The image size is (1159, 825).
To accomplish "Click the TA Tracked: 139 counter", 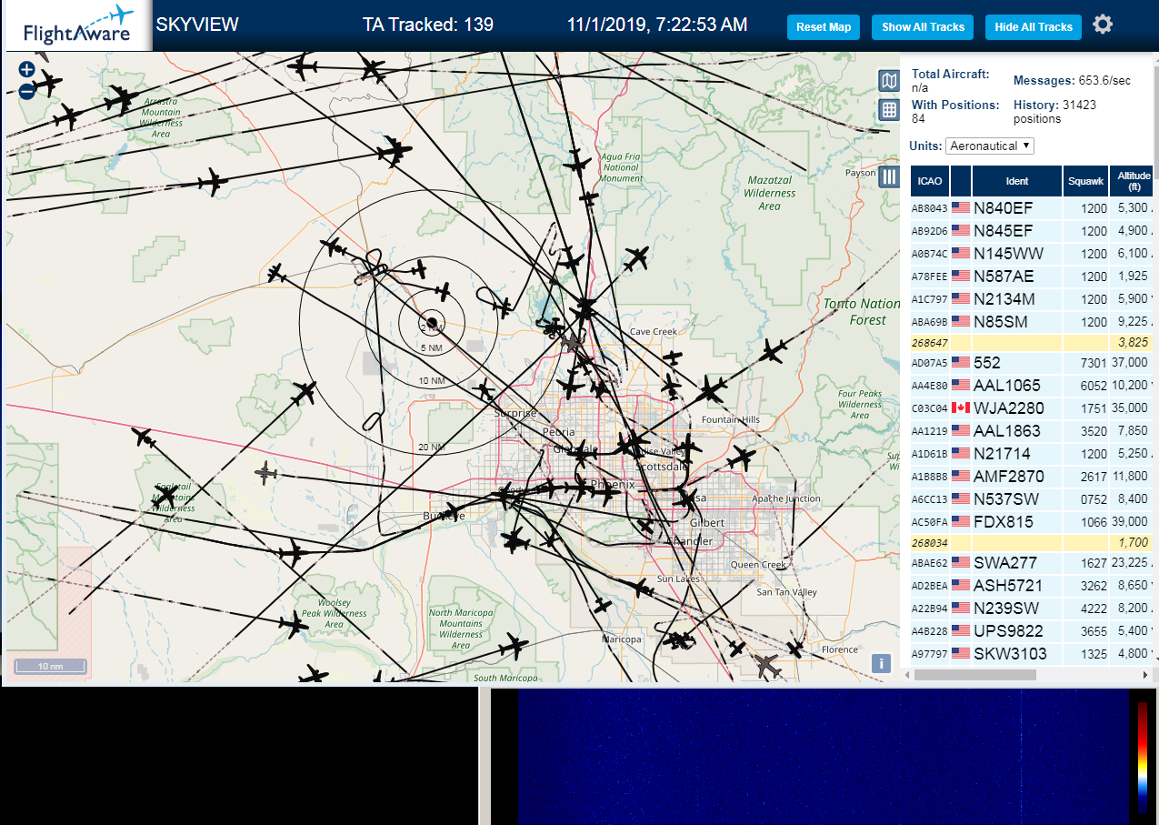I will pos(427,25).
